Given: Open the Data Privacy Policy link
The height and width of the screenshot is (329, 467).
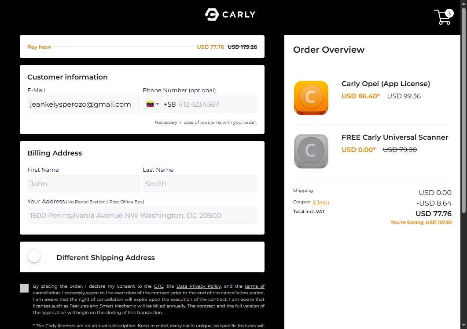Looking at the screenshot, I should click(x=199, y=286).
